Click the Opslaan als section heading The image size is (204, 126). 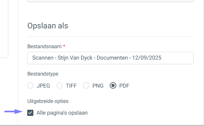tap(47, 26)
